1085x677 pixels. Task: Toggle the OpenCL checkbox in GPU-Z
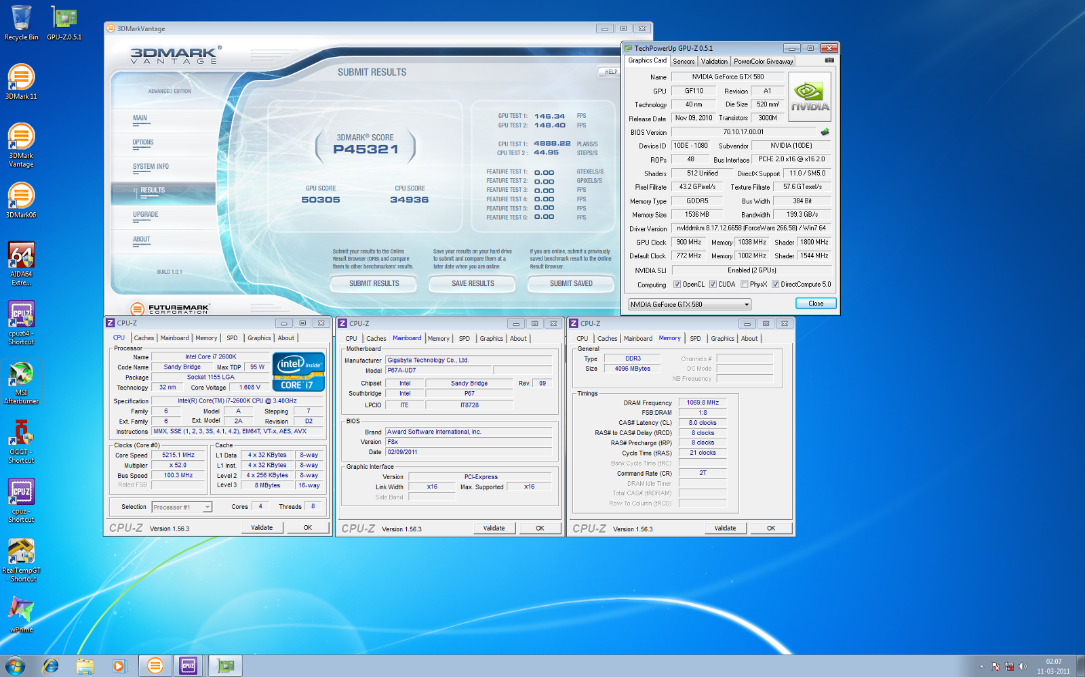point(677,284)
